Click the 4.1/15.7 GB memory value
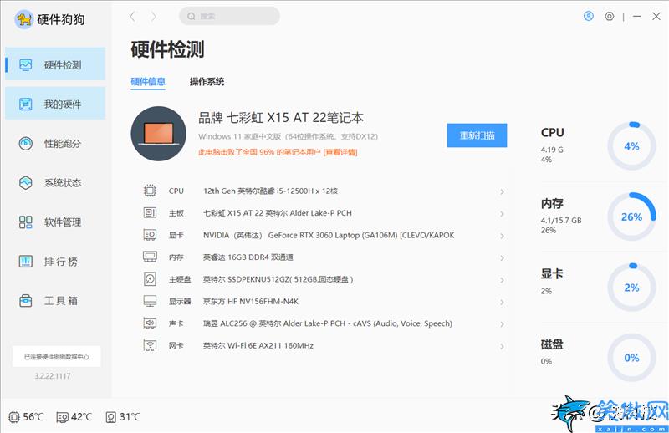Viewport: 669px width, 433px height. 561,220
